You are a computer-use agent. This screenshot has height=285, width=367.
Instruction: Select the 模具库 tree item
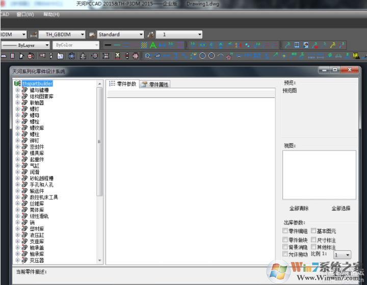37,153
